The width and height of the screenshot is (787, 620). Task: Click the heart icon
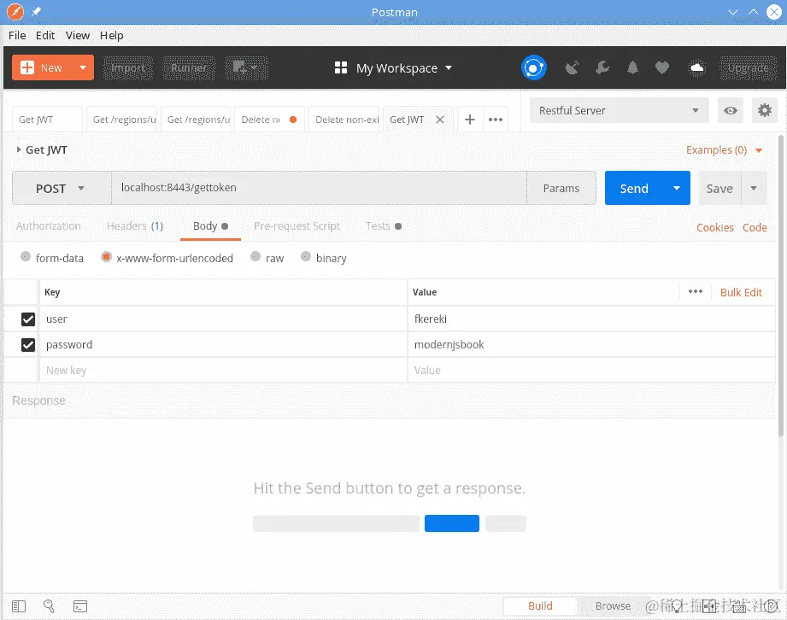662,67
